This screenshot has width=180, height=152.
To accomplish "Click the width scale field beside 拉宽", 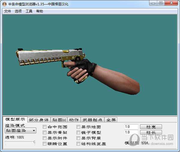I will pyautogui.click(x=131, y=127).
